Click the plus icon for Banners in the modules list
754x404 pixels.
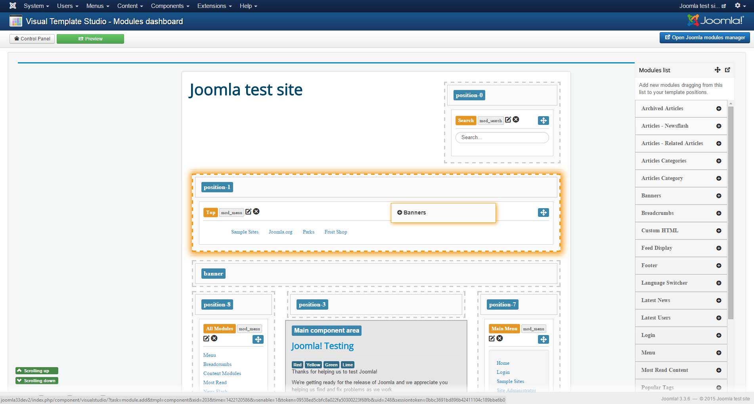[719, 196]
